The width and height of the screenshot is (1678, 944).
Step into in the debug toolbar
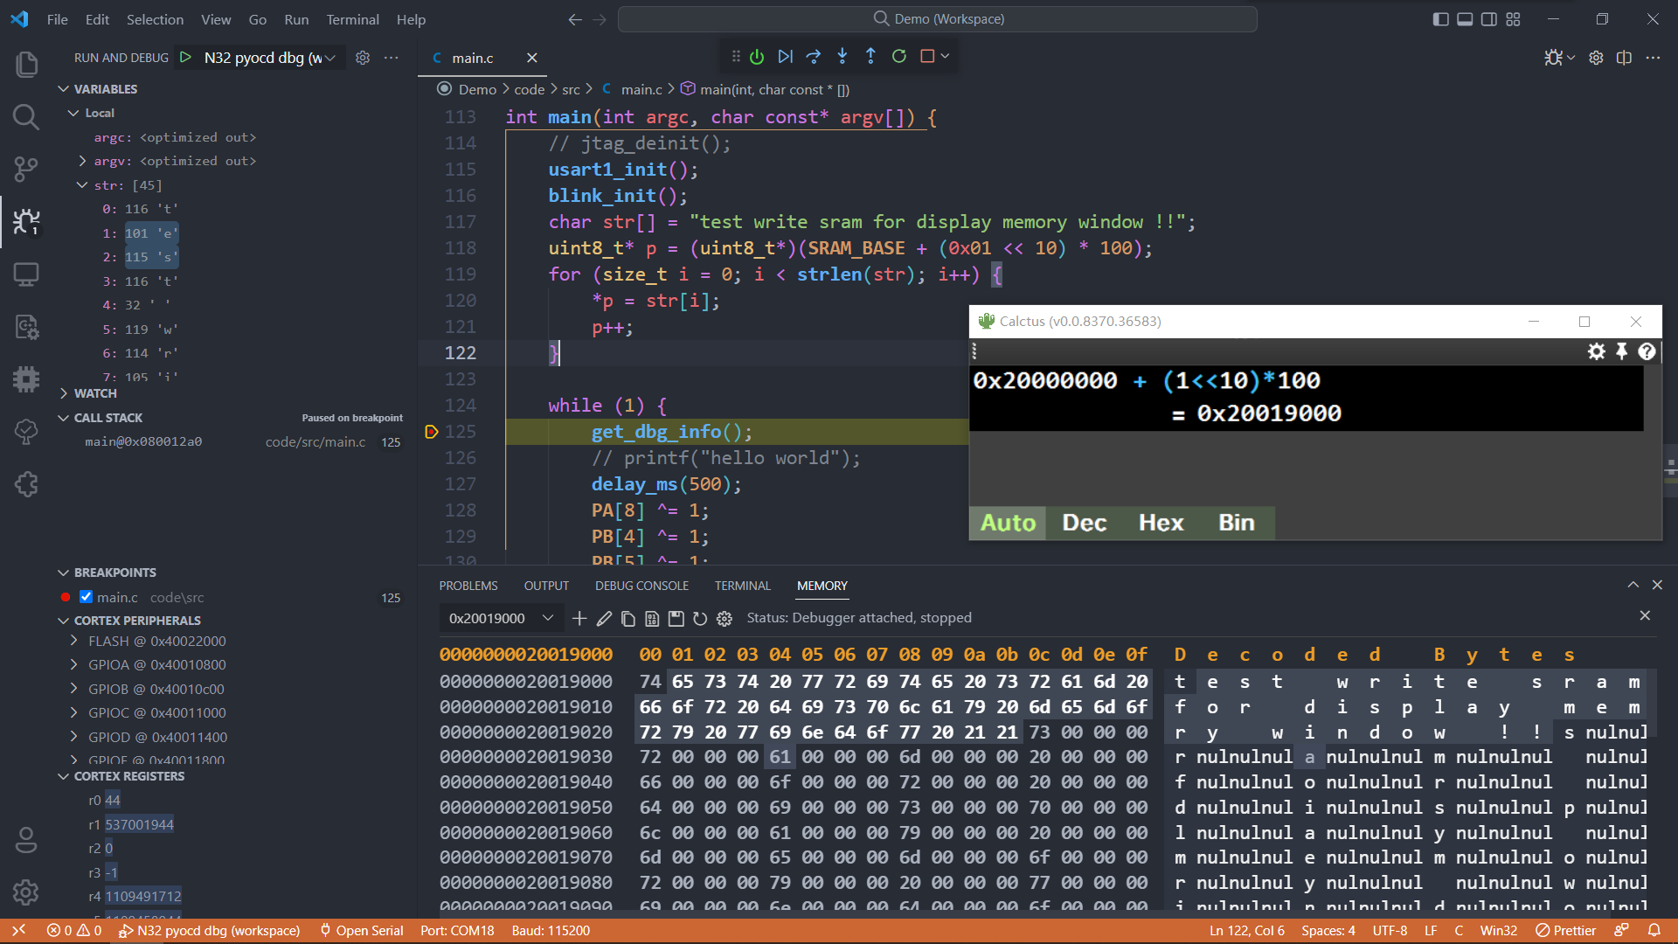click(x=842, y=57)
